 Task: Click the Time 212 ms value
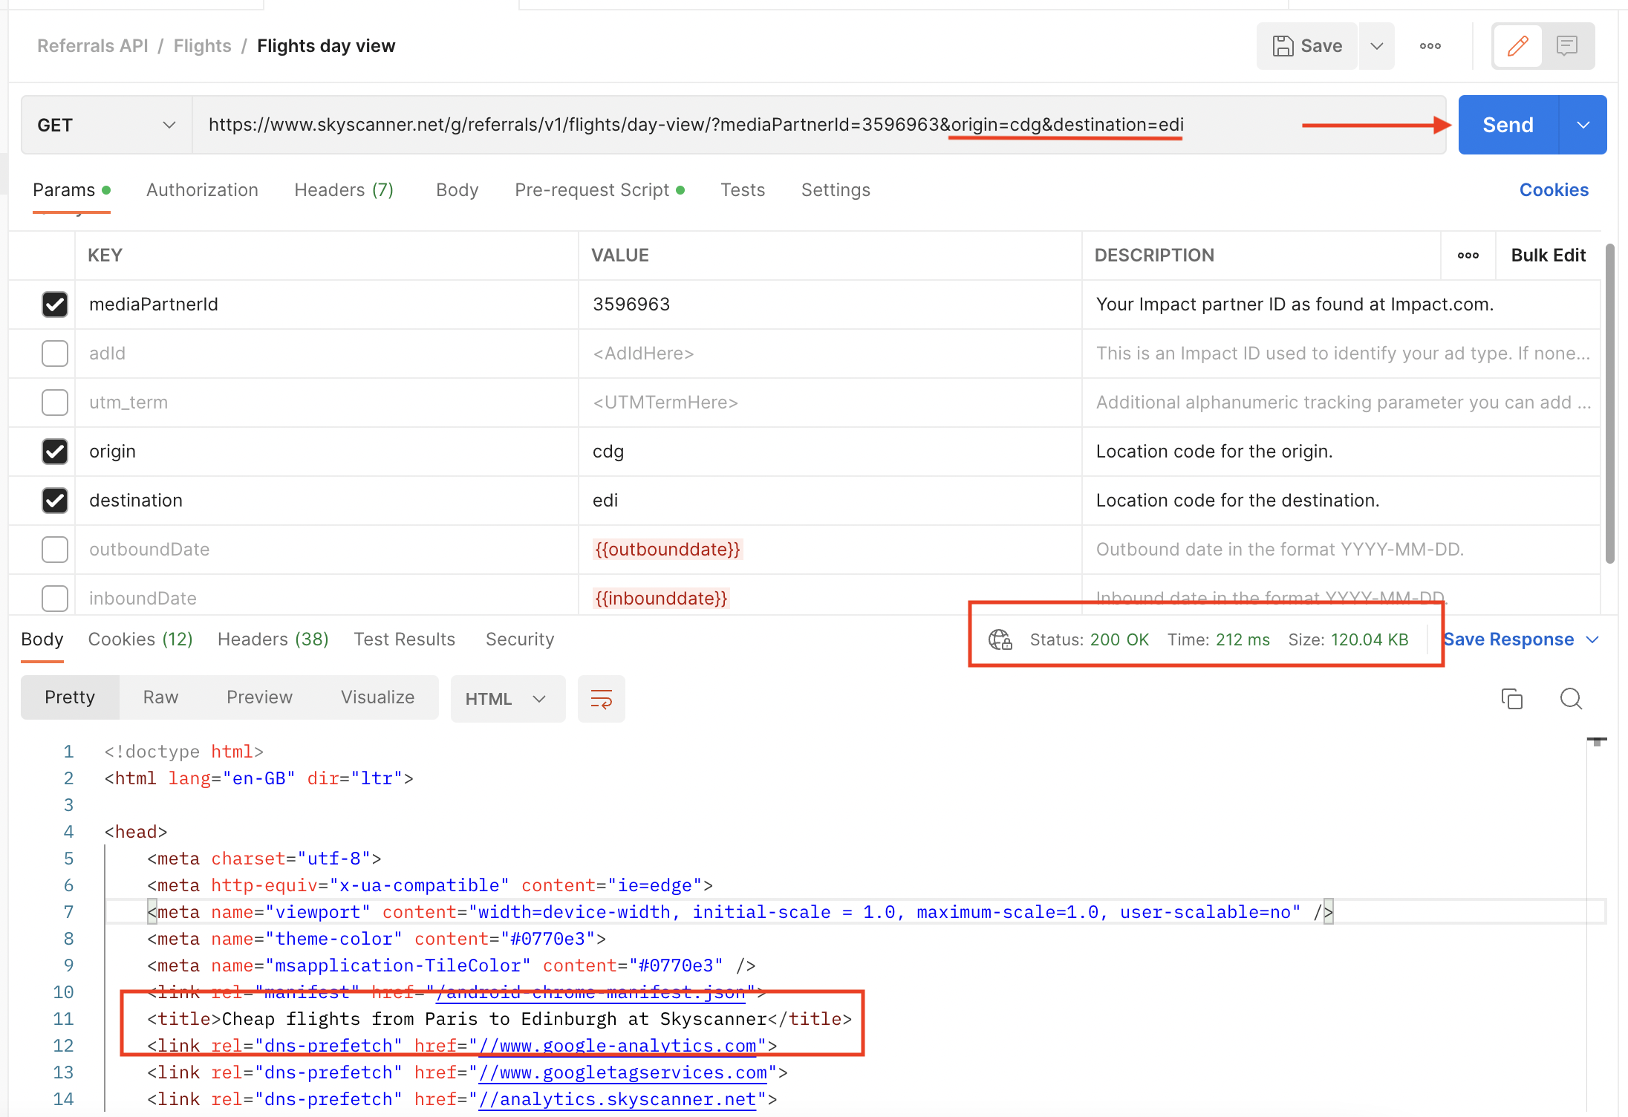pos(1243,639)
